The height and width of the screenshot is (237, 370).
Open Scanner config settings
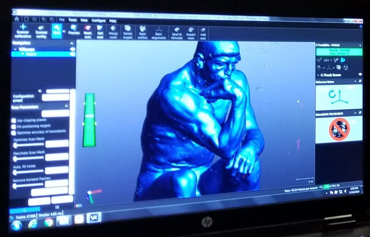[41, 32]
